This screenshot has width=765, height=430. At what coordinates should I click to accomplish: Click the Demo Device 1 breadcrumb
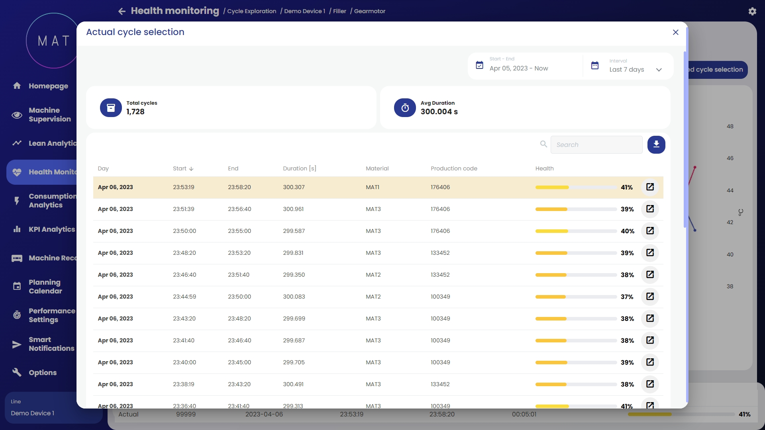pyautogui.click(x=304, y=11)
